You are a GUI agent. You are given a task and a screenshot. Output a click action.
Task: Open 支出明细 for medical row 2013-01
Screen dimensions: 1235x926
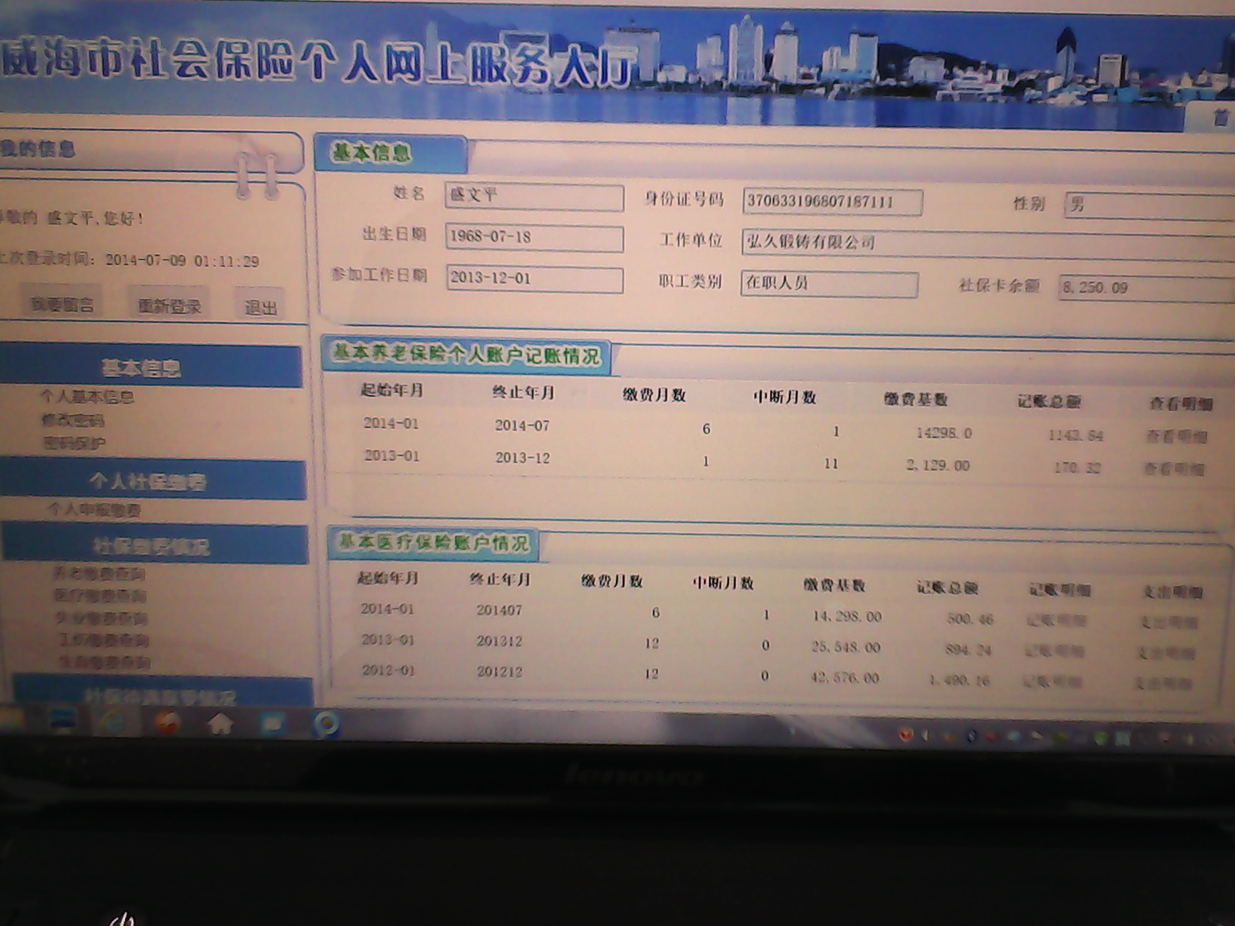coord(1166,654)
